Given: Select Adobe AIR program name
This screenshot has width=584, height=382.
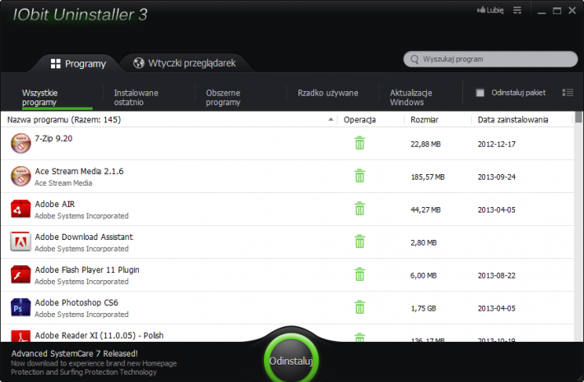Looking at the screenshot, I should click(55, 204).
